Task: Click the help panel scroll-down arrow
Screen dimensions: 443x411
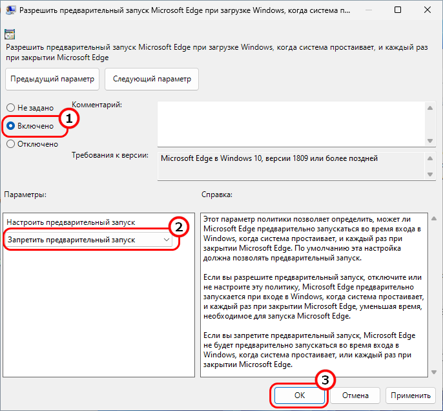Action: [434, 372]
